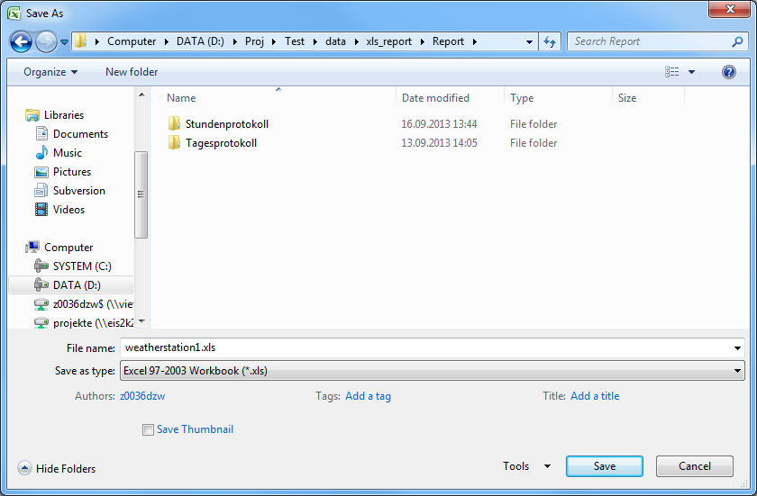Click navigation pane scroll up arrow
This screenshot has height=496, width=757.
coord(141,95)
